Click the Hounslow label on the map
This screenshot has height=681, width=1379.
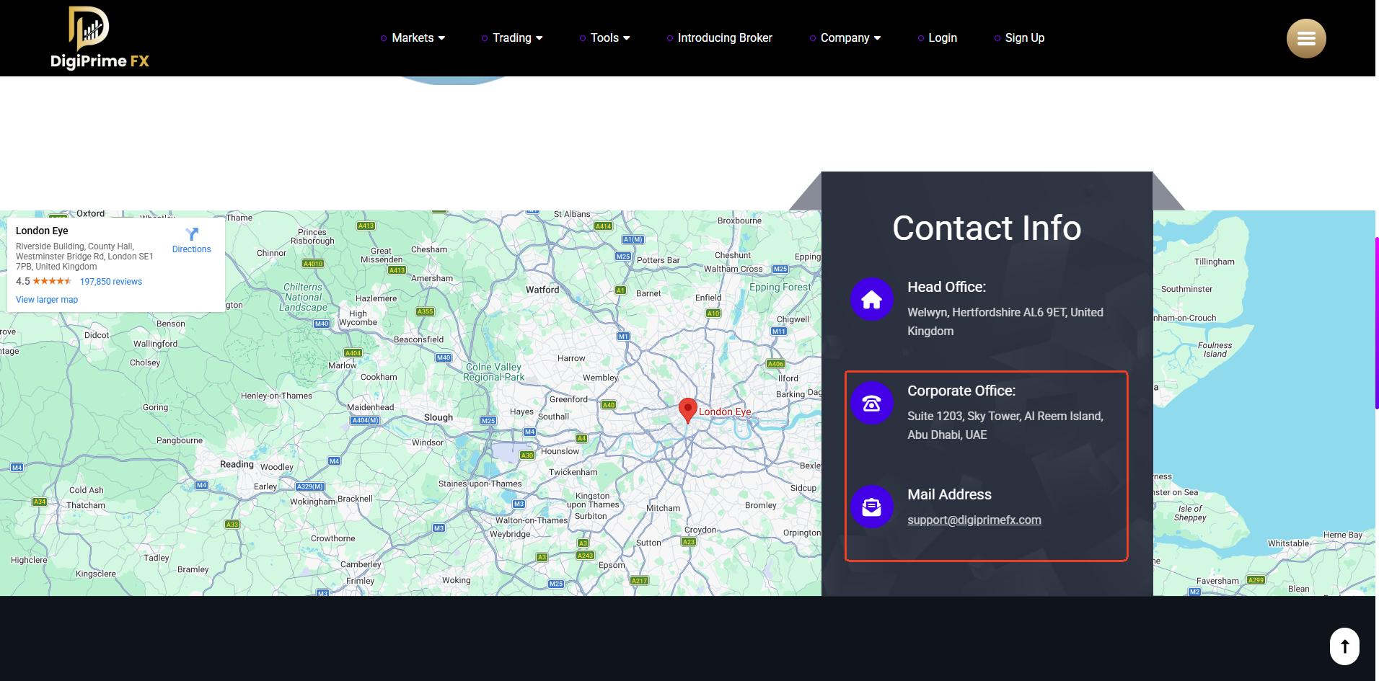[x=560, y=451]
